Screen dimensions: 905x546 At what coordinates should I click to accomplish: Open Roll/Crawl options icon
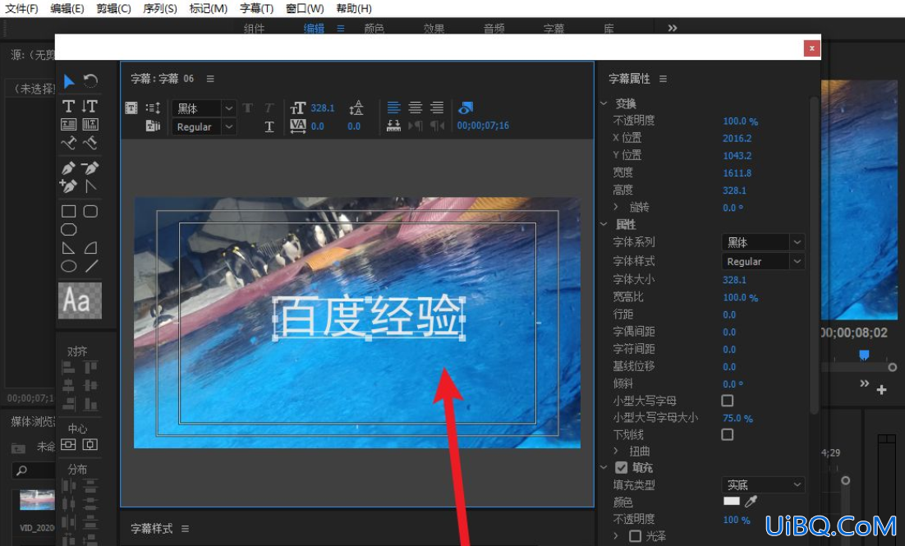(x=153, y=108)
